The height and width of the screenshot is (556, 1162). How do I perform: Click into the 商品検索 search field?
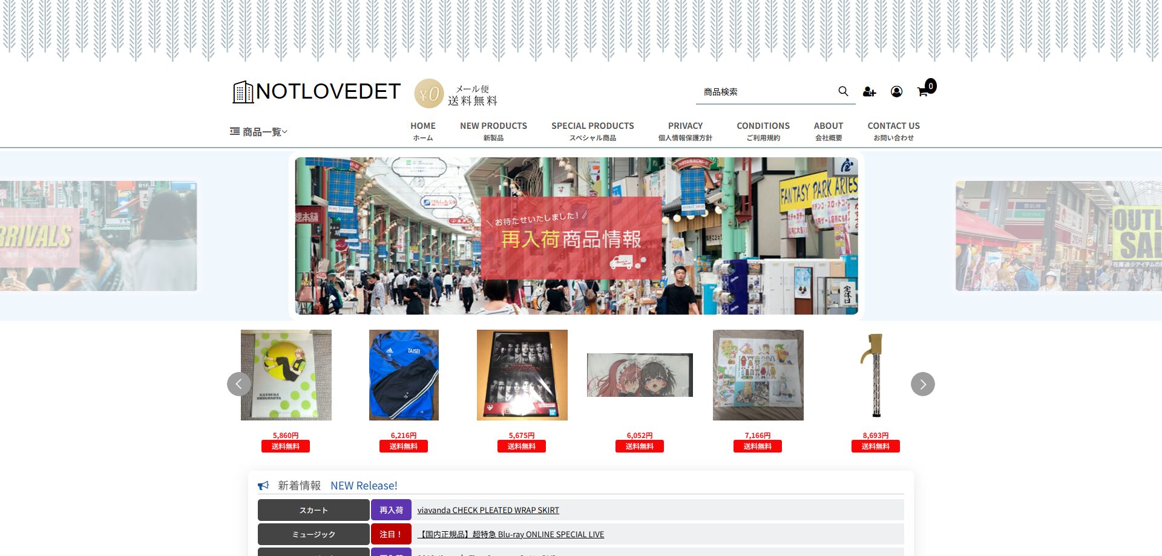[766, 92]
